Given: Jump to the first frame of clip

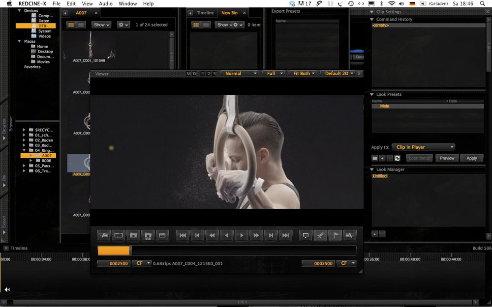Looking at the screenshot, I should [183, 235].
